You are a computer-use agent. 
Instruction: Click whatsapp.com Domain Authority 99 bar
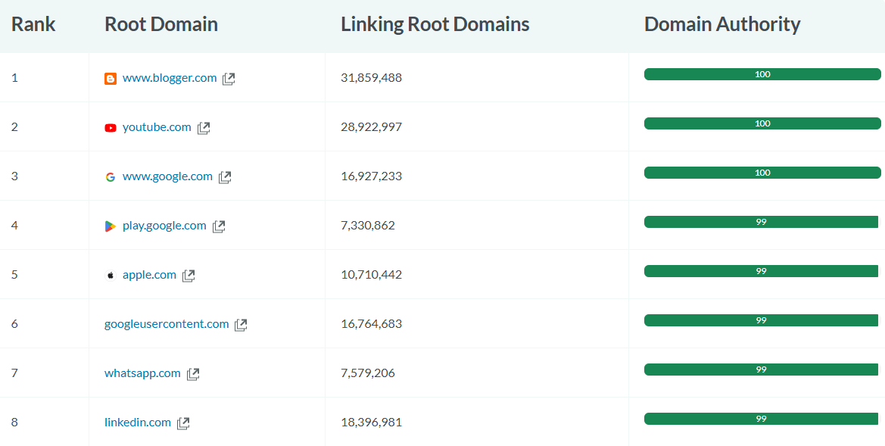tap(762, 370)
